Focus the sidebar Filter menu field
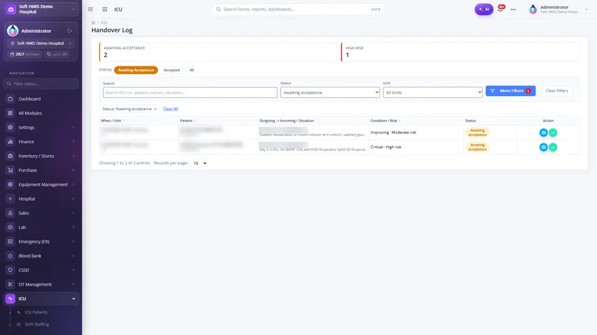 (x=41, y=84)
